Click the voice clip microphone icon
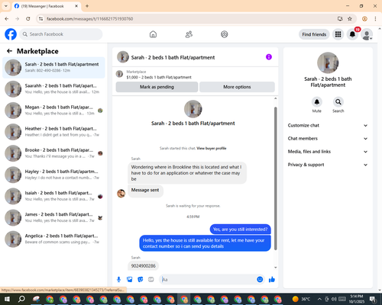Image resolution: width=382 pixels, height=305 pixels. [x=118, y=280]
